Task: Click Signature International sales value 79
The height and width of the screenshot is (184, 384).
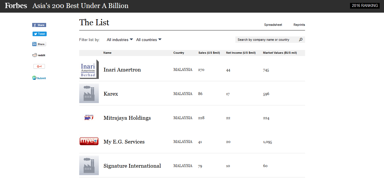Action: coord(200,166)
